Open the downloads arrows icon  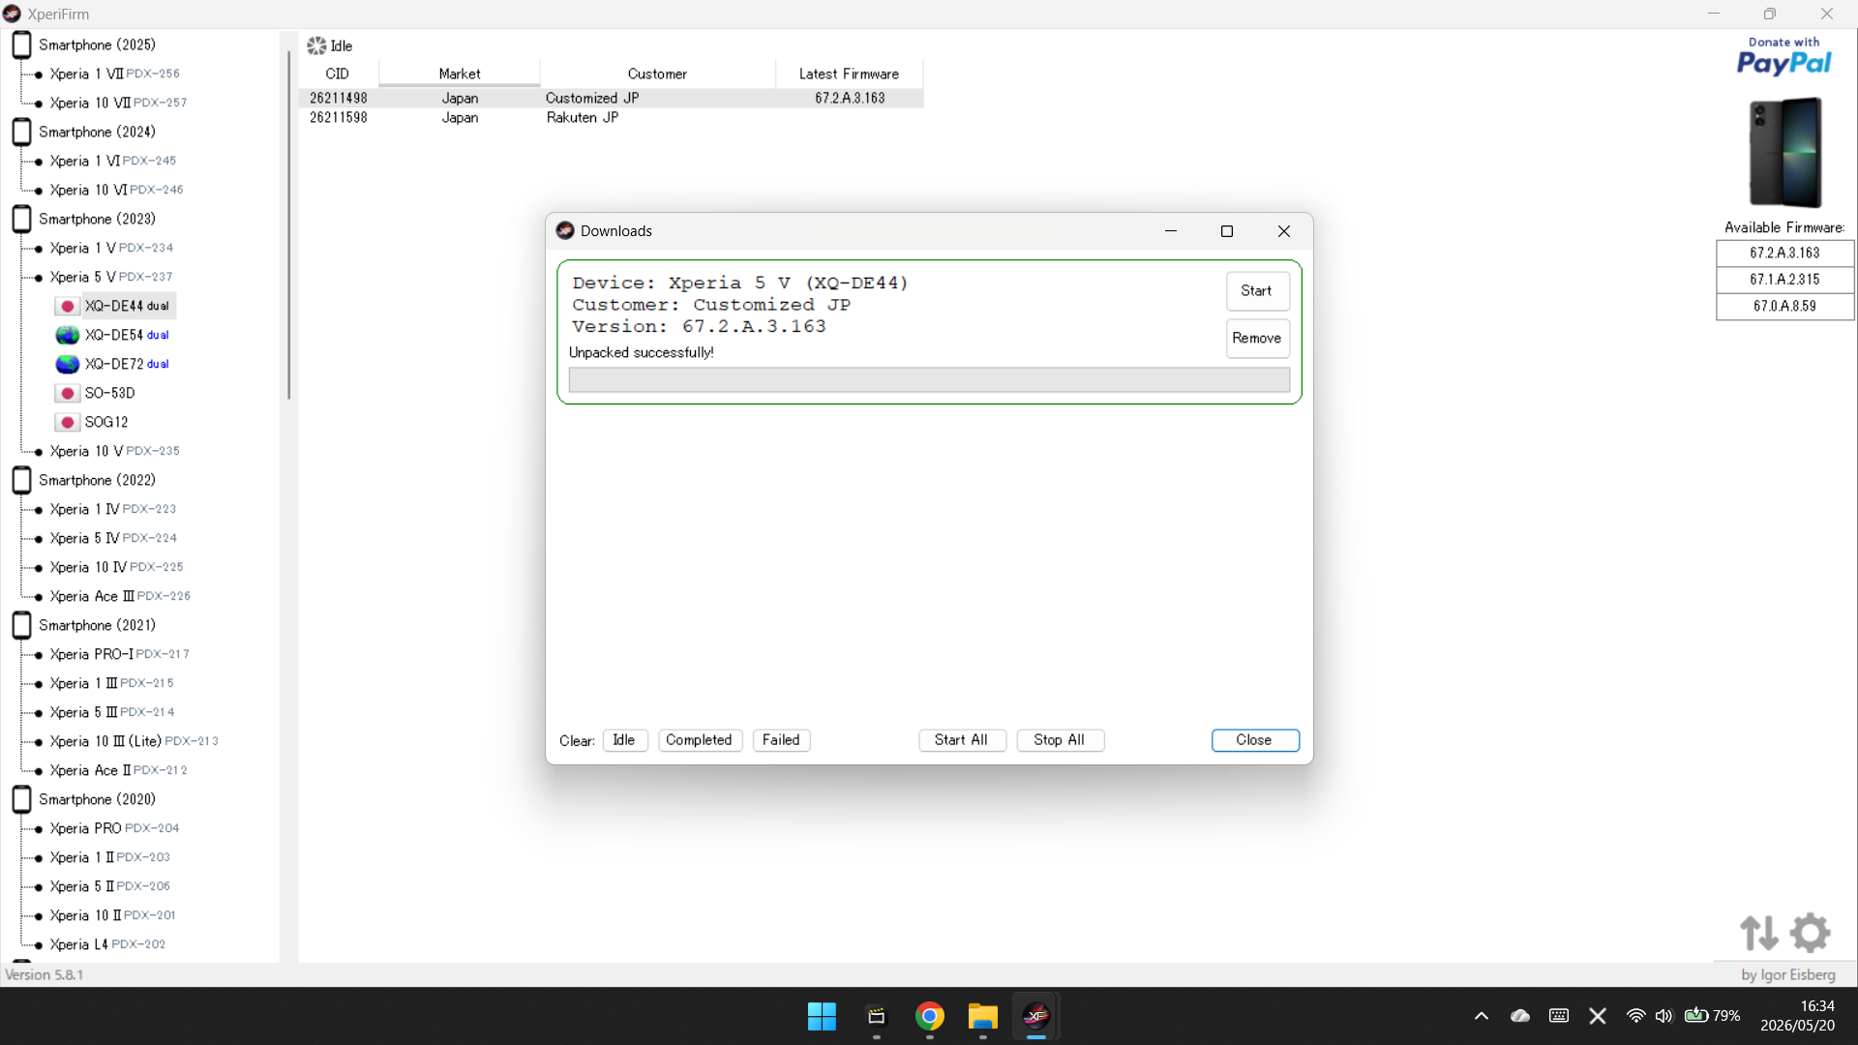coord(1758,933)
